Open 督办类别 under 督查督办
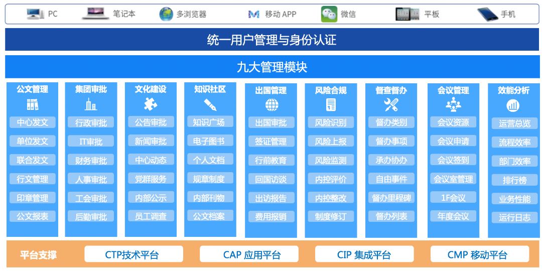Screen dimensions: 542x271 point(391,122)
